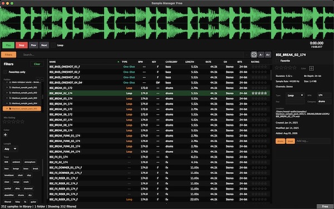Set minimum rating filter to first star
This screenshot has height=209, width=334.
click(x=5, y=121)
